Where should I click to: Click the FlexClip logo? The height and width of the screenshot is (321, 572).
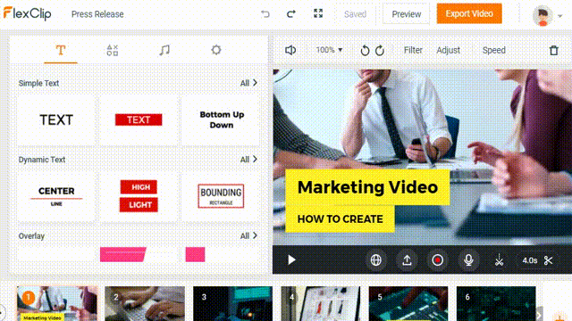[x=28, y=14]
